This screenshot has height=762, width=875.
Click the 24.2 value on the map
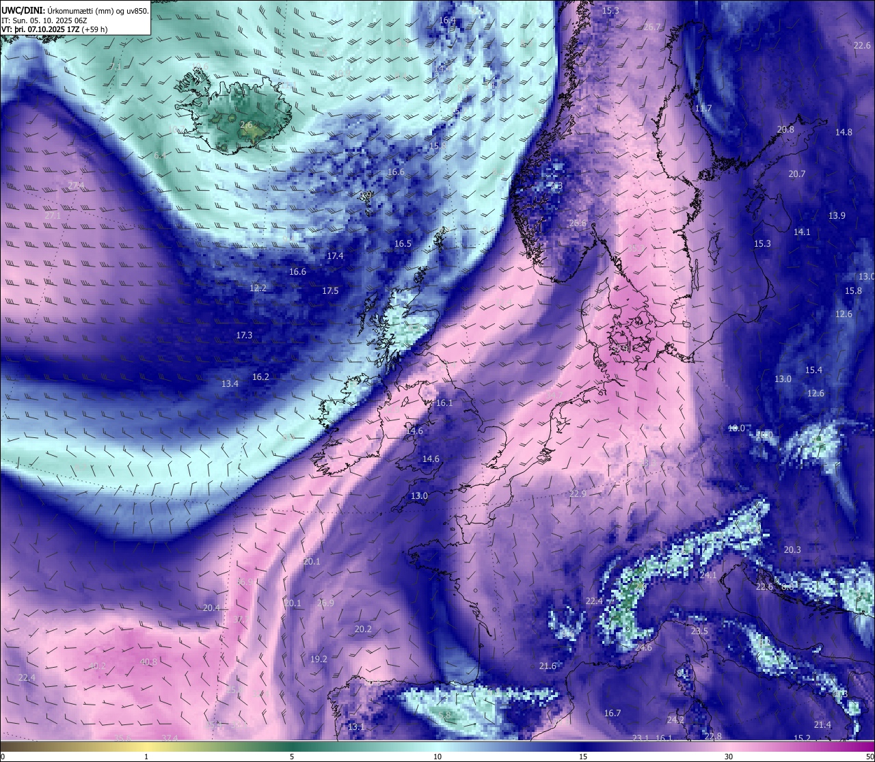pyautogui.click(x=675, y=720)
